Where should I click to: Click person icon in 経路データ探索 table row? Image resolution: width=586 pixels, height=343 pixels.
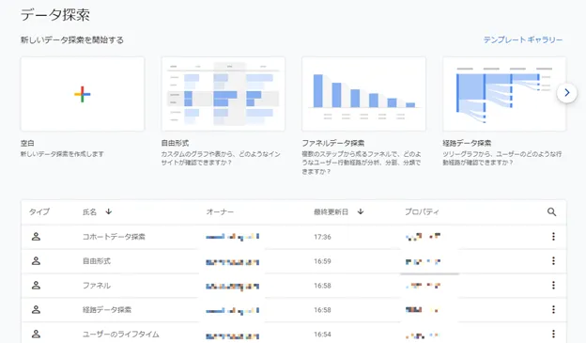(x=36, y=309)
